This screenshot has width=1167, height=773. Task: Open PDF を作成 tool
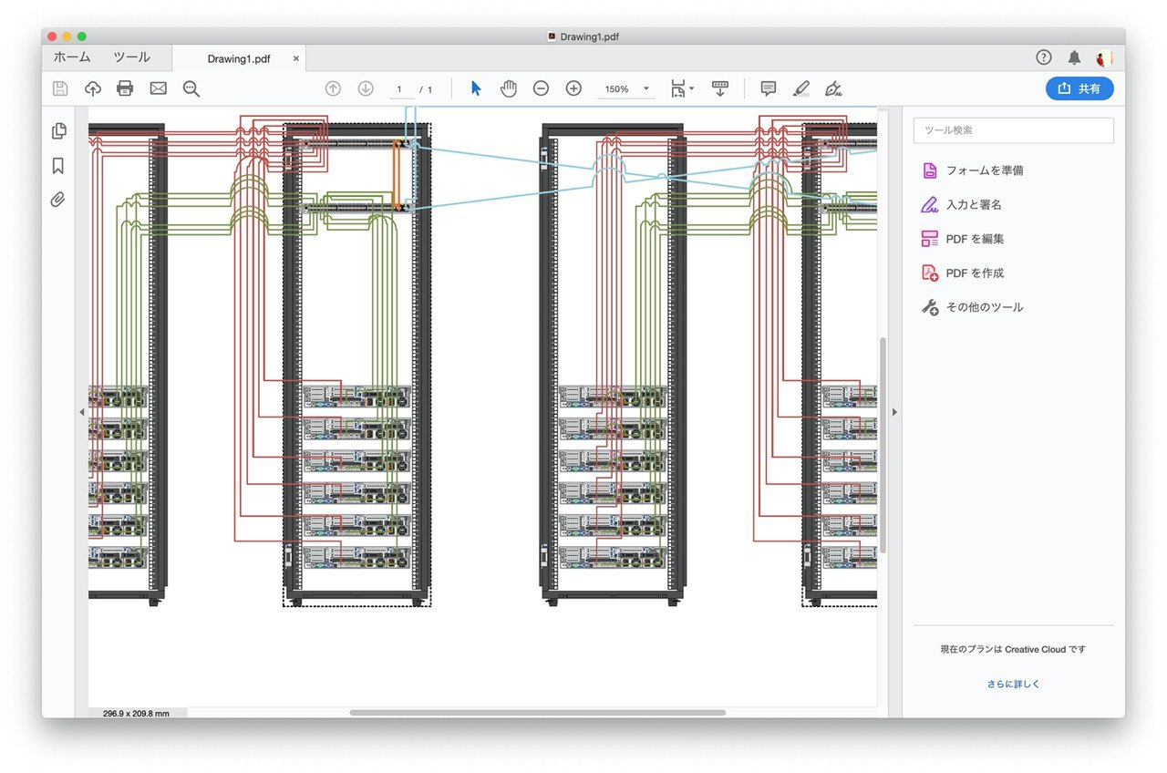point(975,273)
